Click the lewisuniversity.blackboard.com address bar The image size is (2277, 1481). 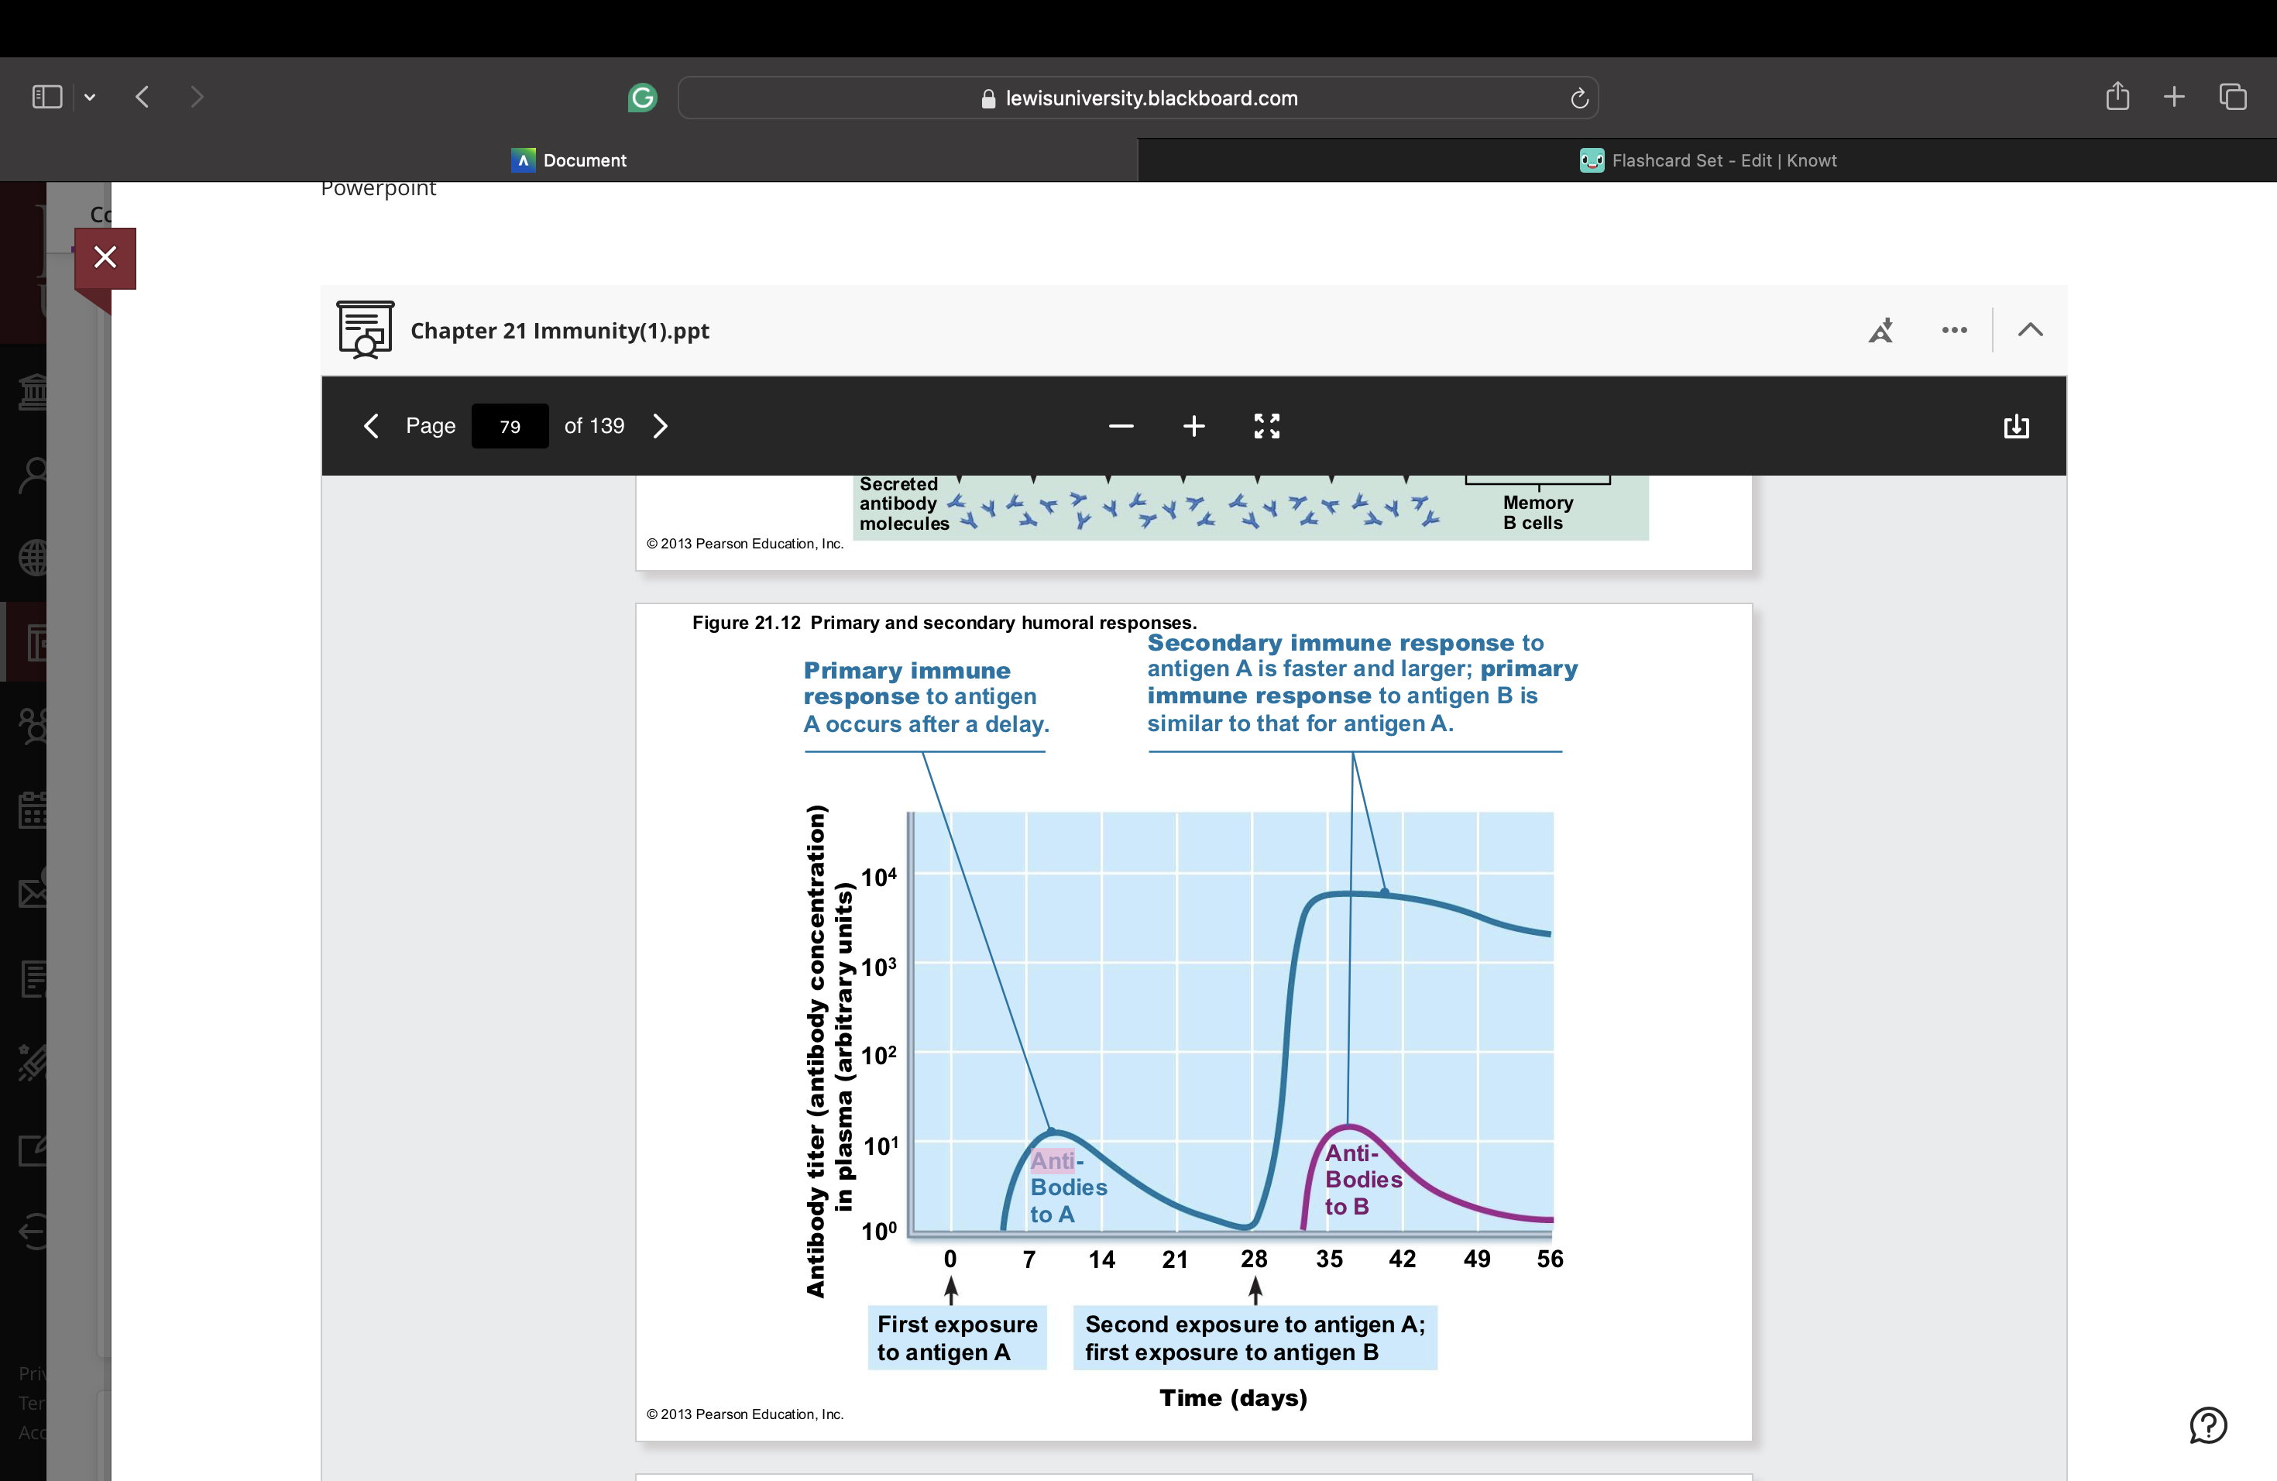tap(1138, 98)
